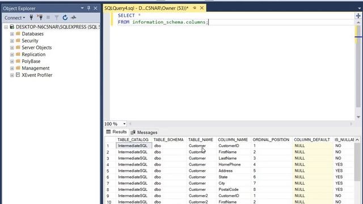Select the Management folder icon
The height and width of the screenshot is (204, 363).
(18, 68)
